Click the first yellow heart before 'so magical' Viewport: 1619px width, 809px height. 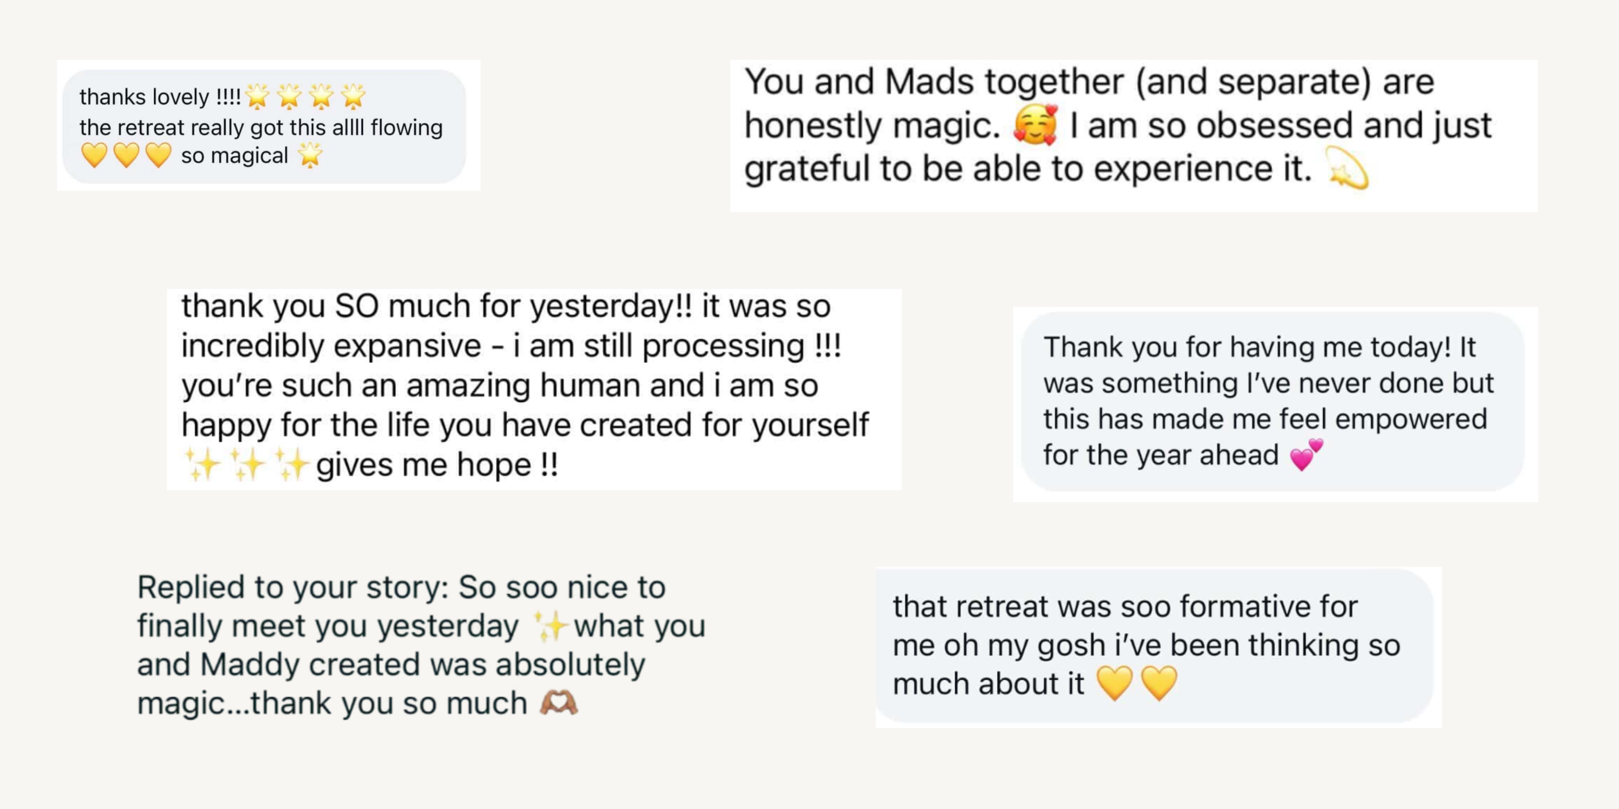94,155
